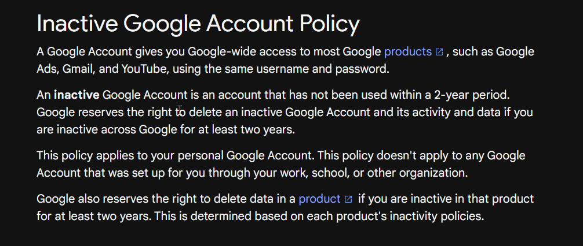The height and width of the screenshot is (246, 583).
Task: Click the words "Google Ads" spanning line end
Action: pos(515,51)
